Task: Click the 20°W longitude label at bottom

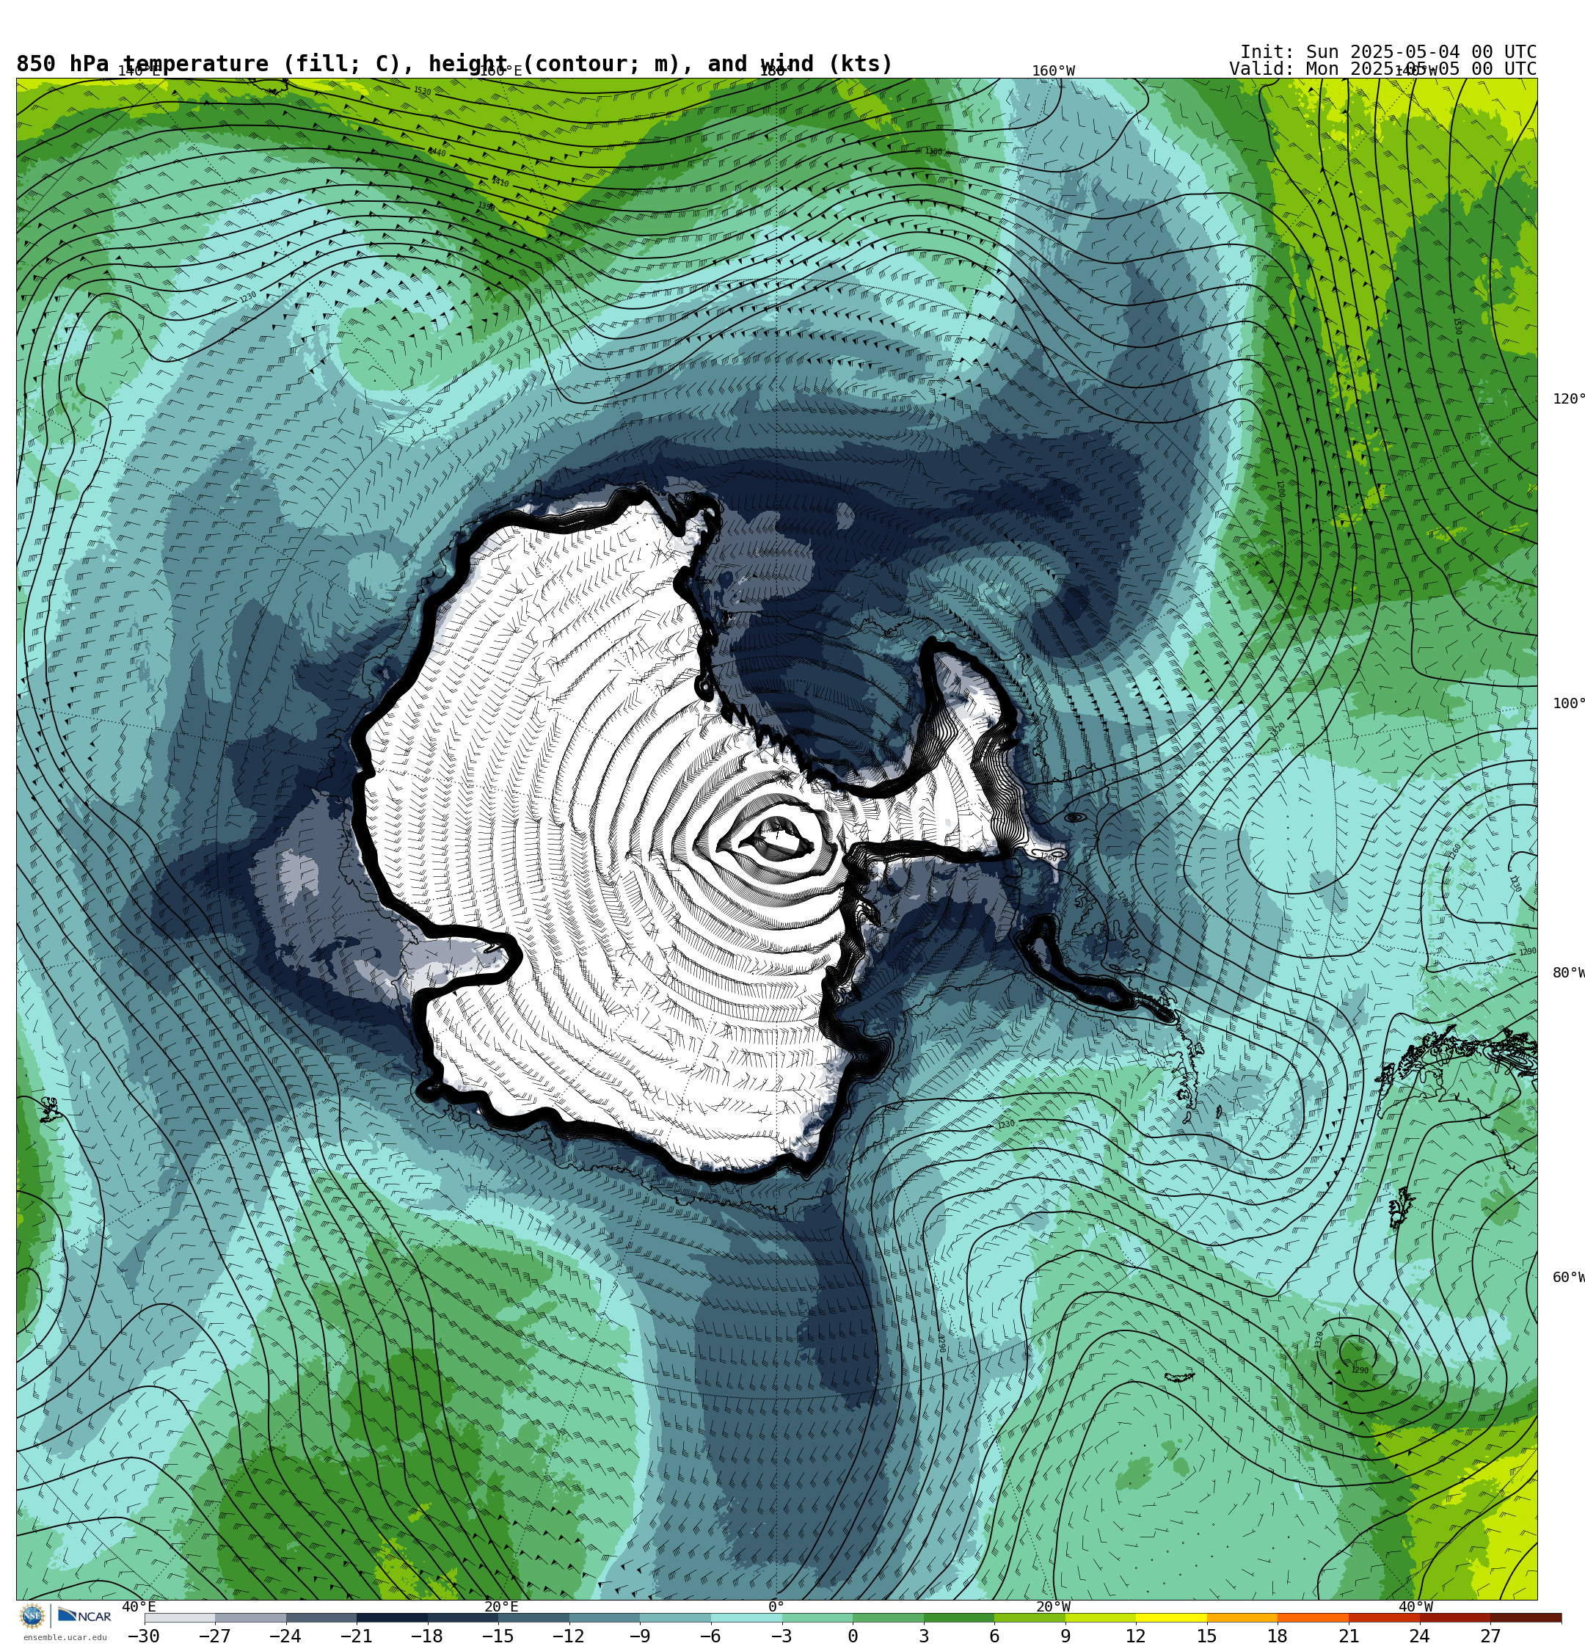Action: click(1053, 1606)
